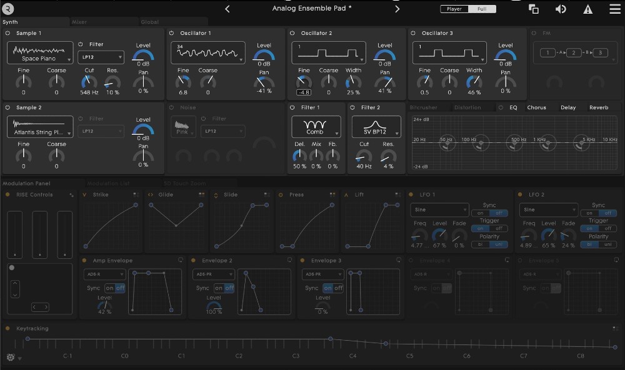The height and width of the screenshot is (370, 625).
Task: Open the hamburger main menu
Action: pyautogui.click(x=615, y=9)
